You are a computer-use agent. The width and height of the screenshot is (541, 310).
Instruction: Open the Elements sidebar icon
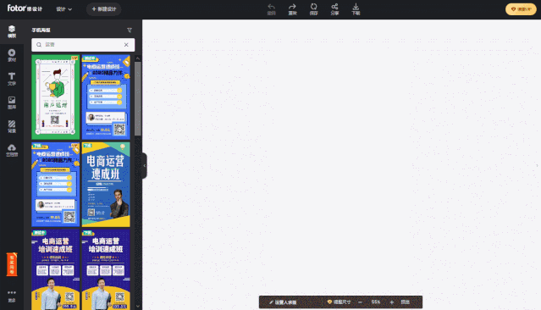click(12, 55)
